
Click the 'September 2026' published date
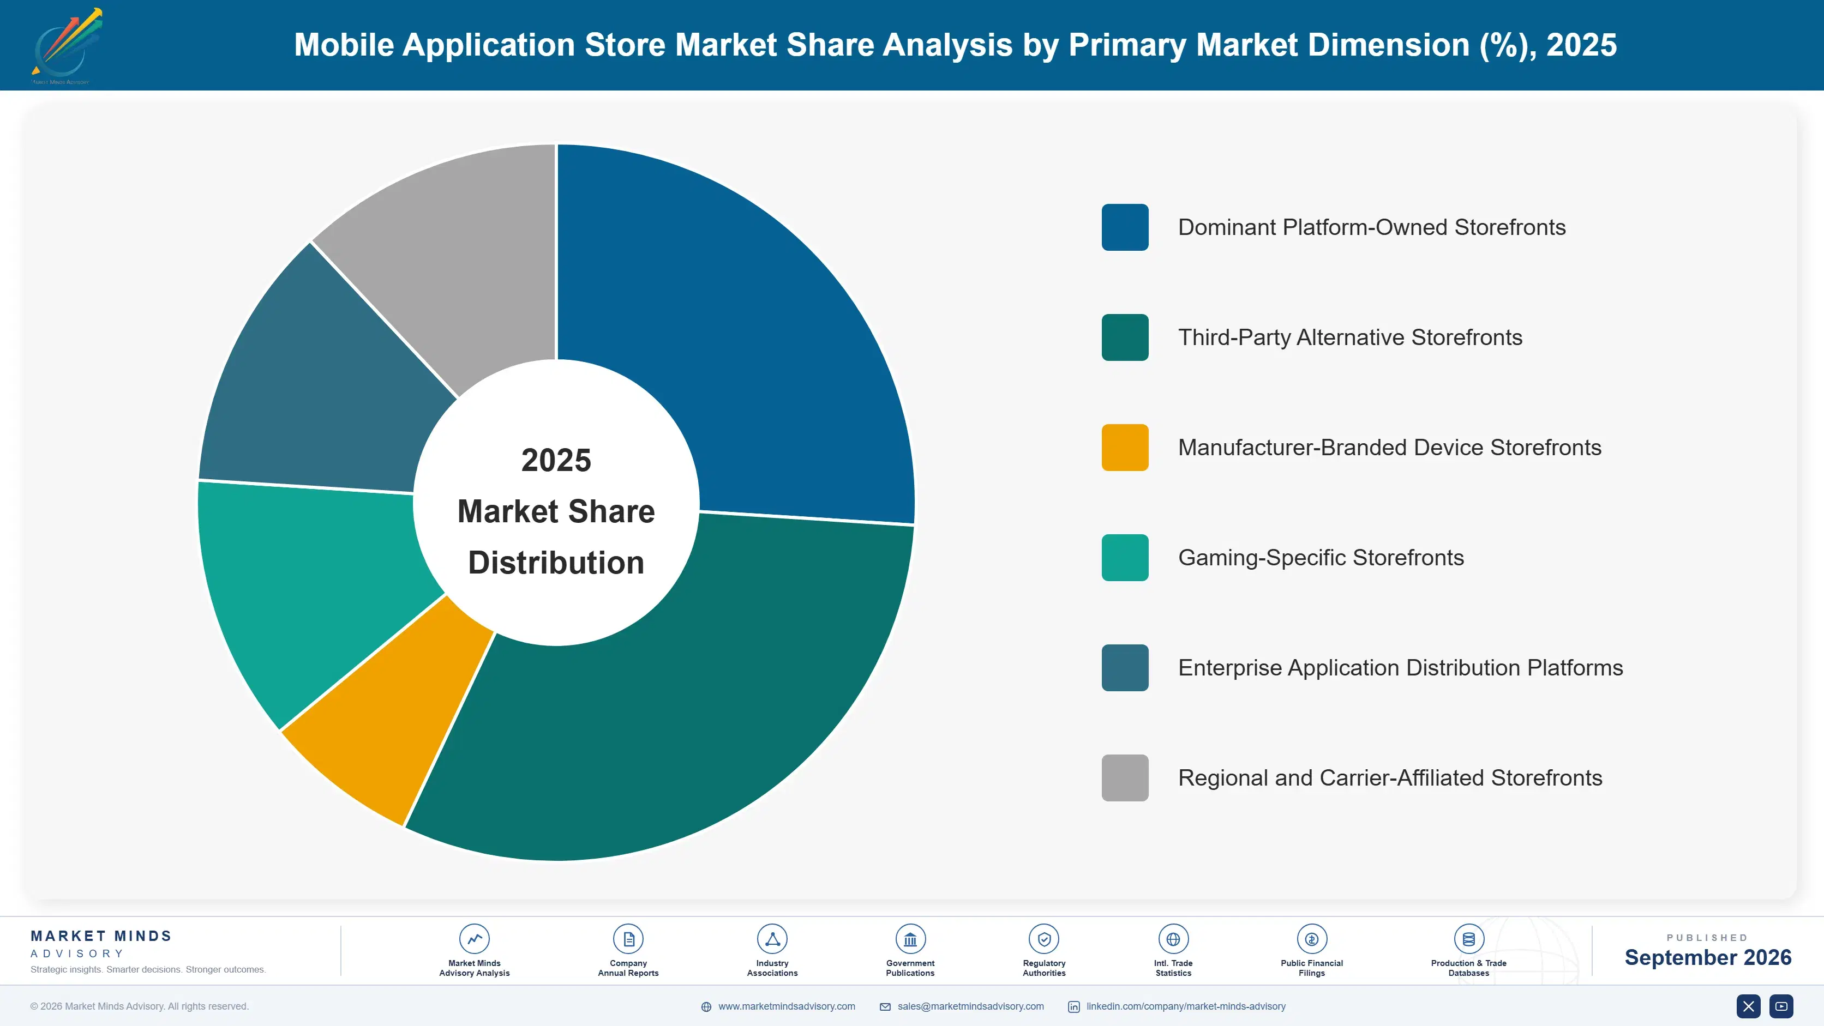click(1707, 957)
